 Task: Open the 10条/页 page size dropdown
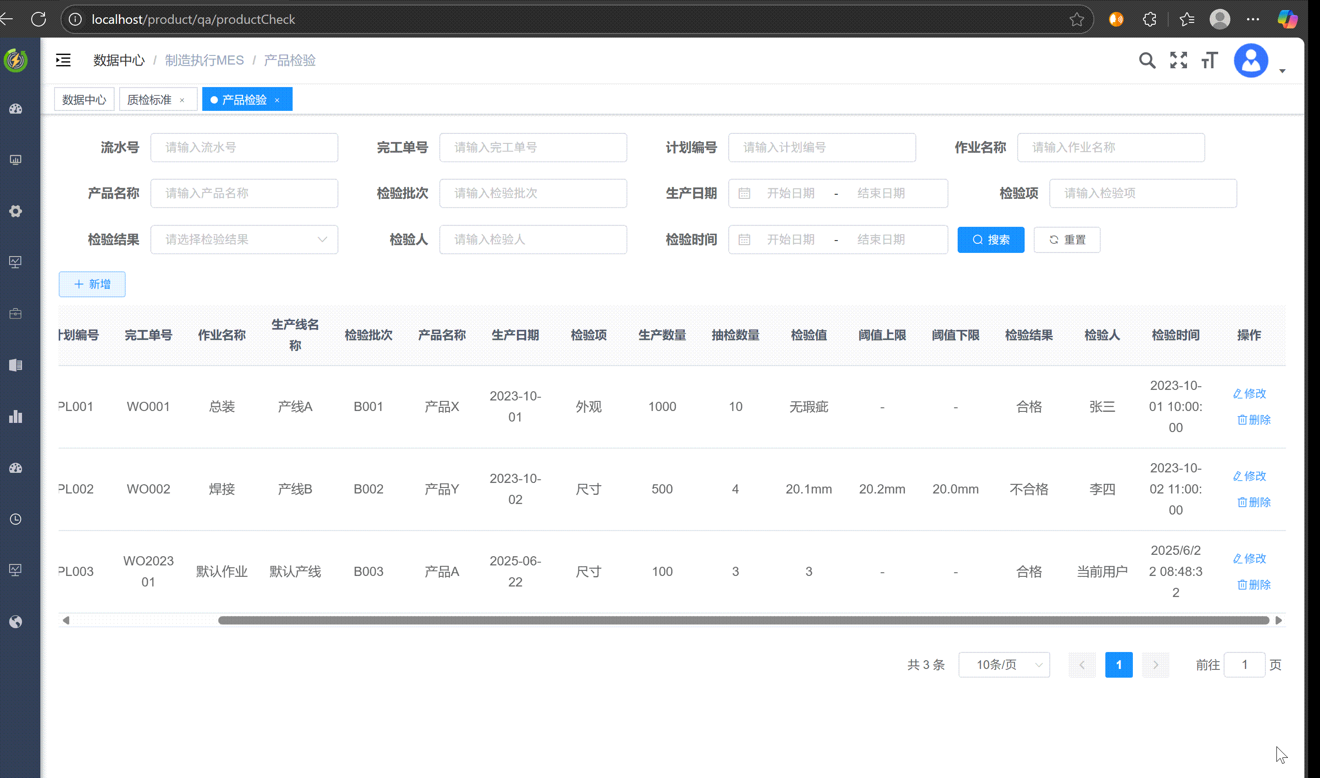click(1004, 665)
